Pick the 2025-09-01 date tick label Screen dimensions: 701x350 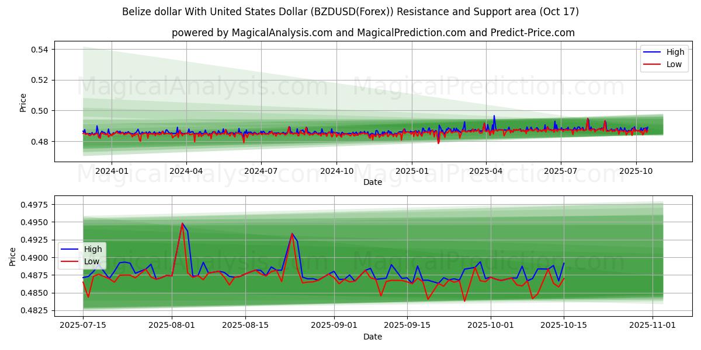[x=334, y=325]
